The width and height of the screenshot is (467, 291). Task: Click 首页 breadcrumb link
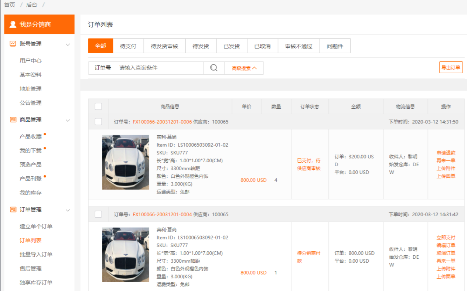[x=9, y=5]
